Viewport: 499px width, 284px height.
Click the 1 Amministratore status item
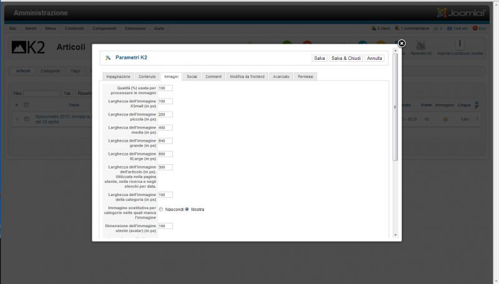412,28
